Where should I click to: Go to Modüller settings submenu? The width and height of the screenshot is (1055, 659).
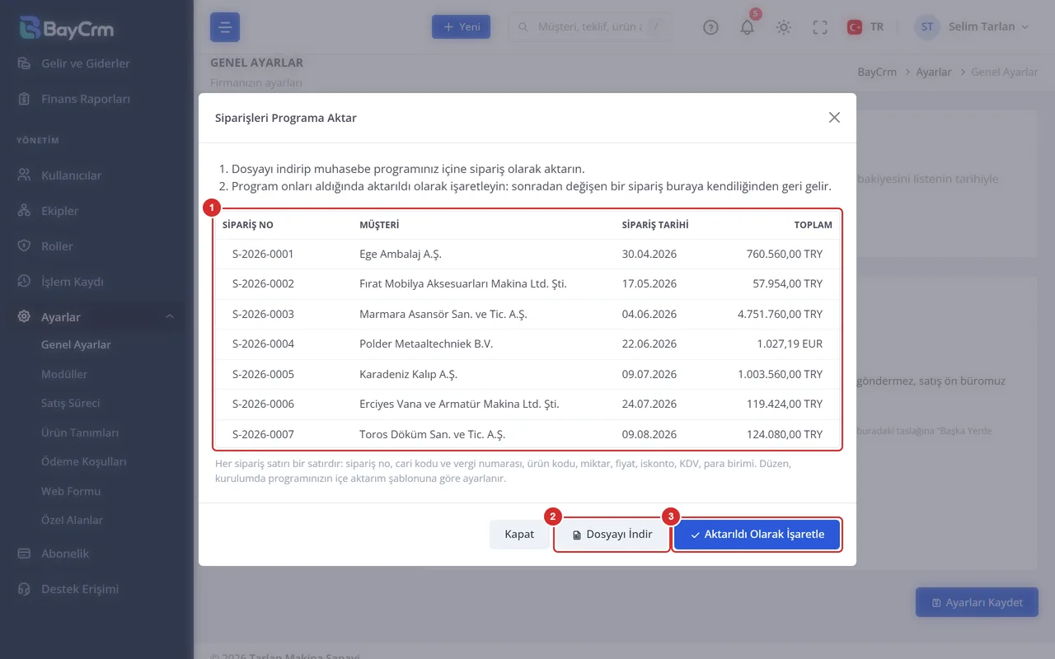64,374
